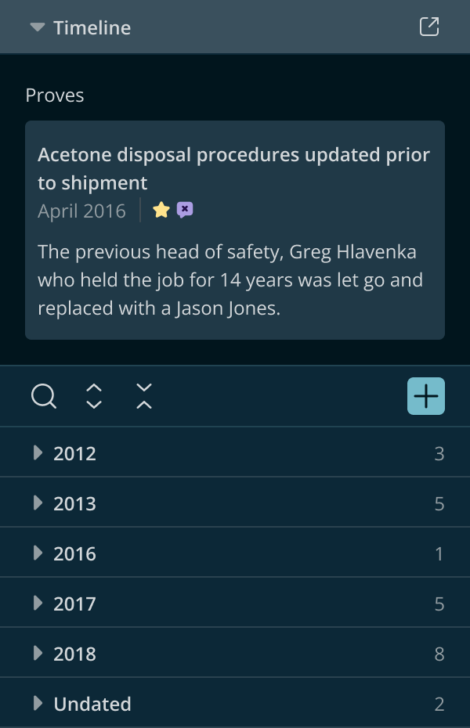Select the April 2016 date label

(x=81, y=211)
